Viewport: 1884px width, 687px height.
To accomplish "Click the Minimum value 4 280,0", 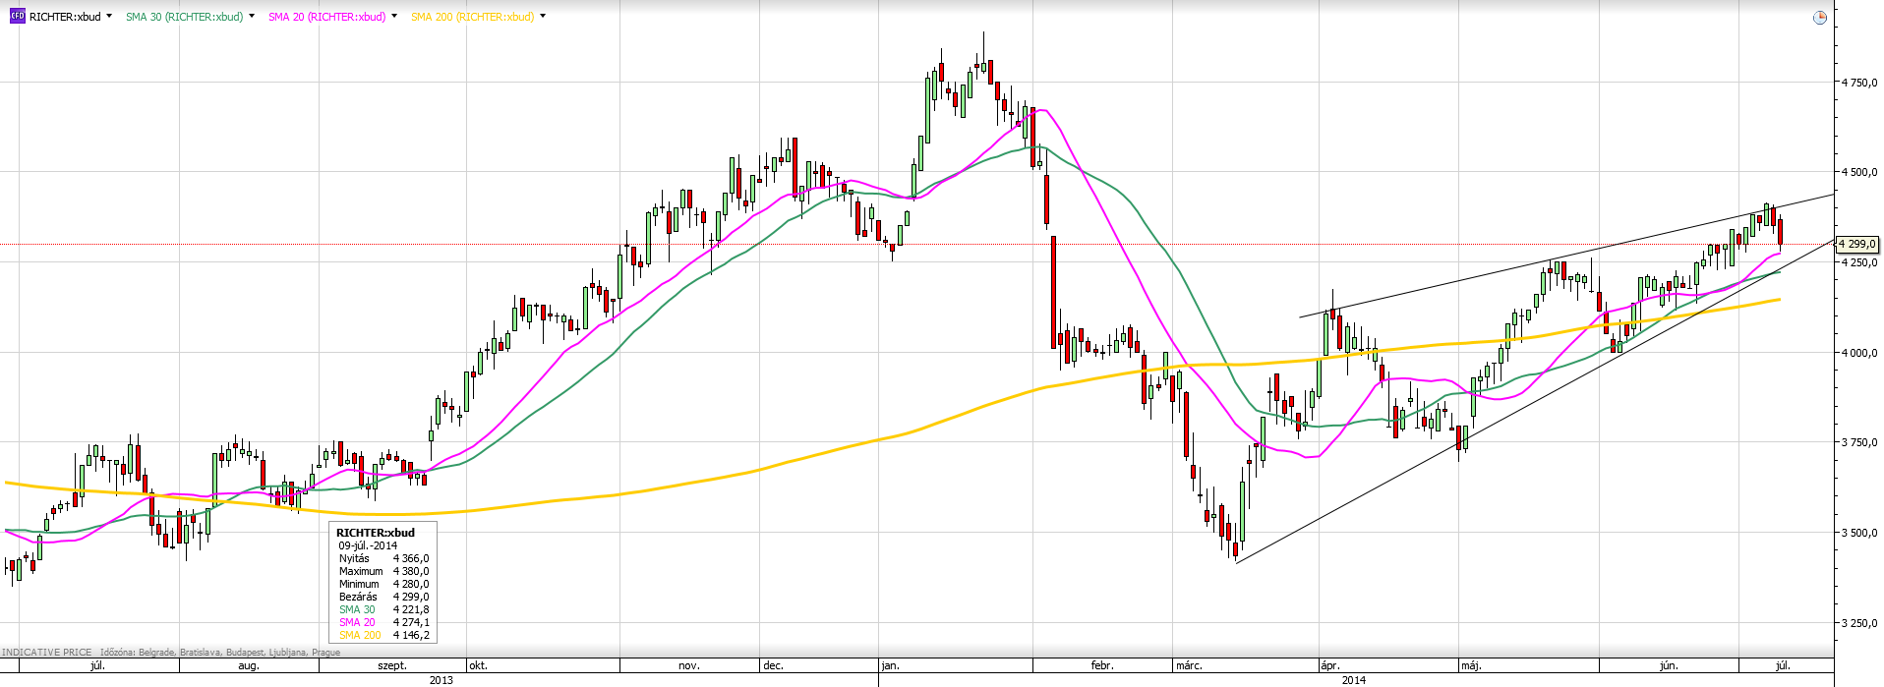I will point(411,584).
